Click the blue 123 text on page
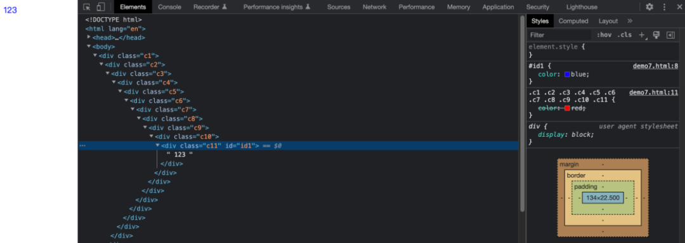Image resolution: width=685 pixels, height=243 pixels. [x=10, y=10]
